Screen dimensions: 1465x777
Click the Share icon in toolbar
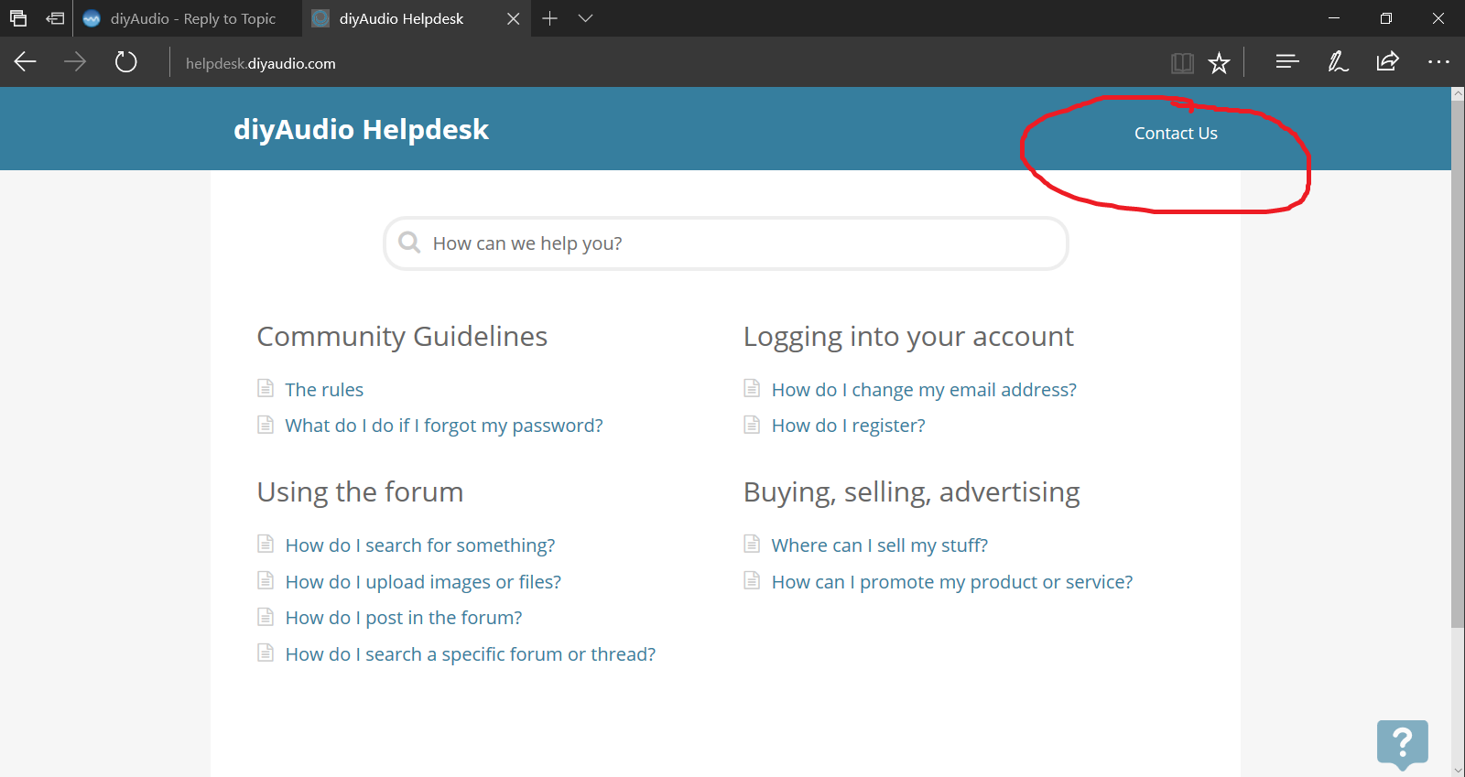pos(1387,62)
